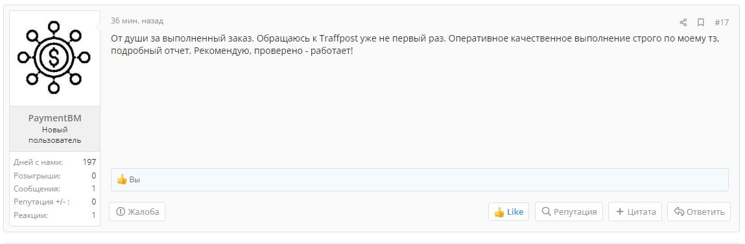
Task: Toggle the Like button on this post
Action: 508,212
